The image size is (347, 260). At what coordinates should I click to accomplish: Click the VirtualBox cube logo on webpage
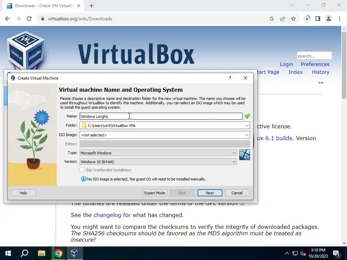pos(26,50)
